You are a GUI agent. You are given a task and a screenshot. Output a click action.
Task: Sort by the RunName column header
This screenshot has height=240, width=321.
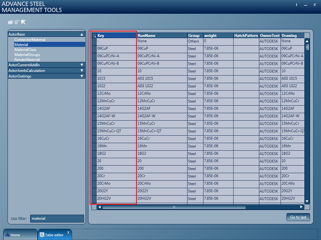162,36
